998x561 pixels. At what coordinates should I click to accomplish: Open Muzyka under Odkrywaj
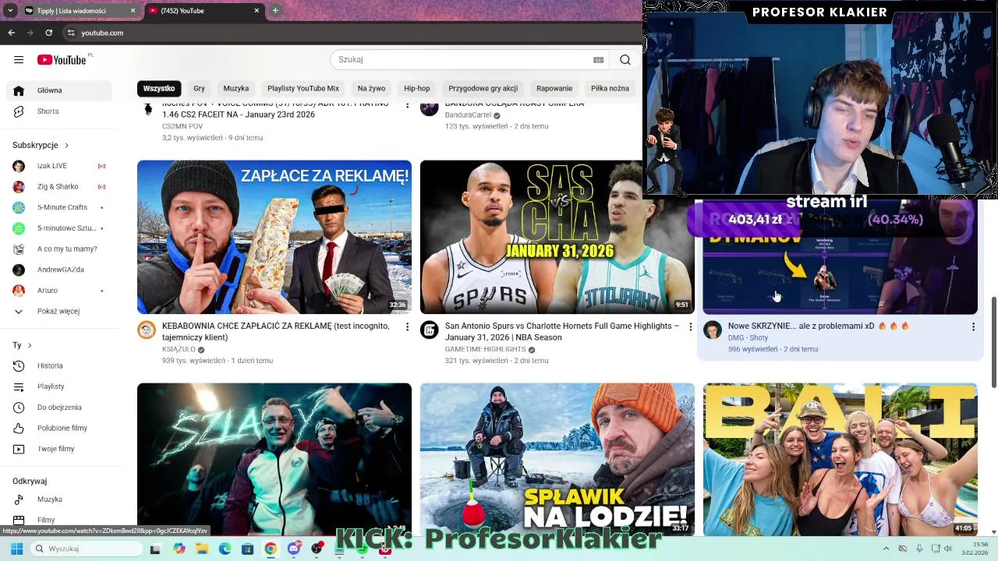[59, 499]
